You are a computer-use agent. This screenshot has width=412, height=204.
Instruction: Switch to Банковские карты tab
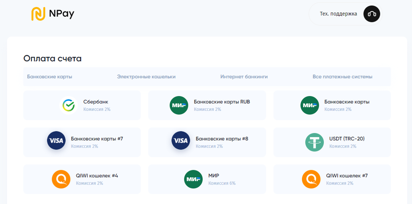50,77
